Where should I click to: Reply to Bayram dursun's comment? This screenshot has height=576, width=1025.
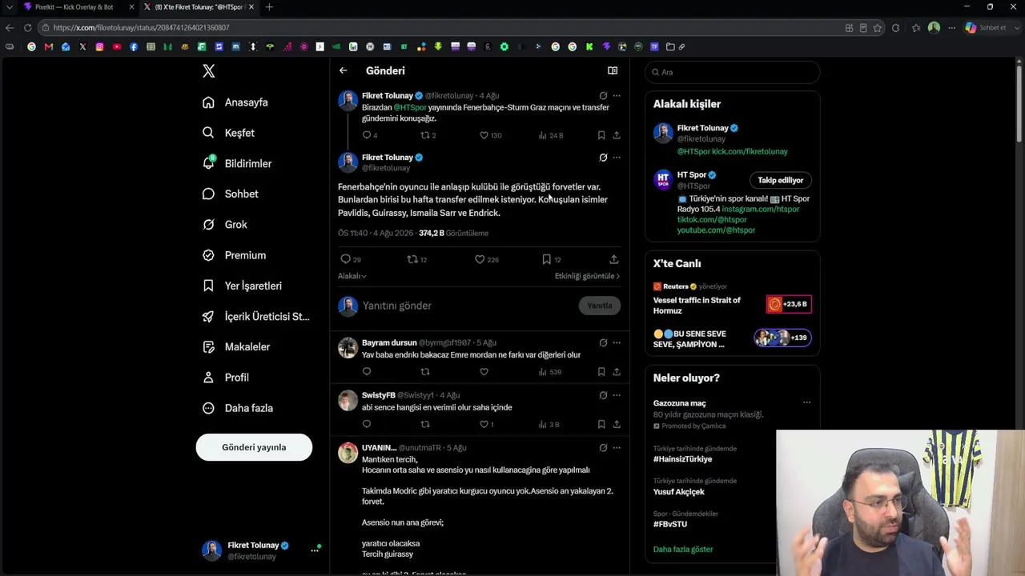[367, 371]
